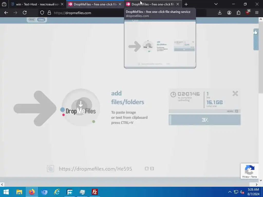This screenshot has height=197, width=263.
Task: Click the 02:01:46 remaining time text
Action: [x=189, y=94]
